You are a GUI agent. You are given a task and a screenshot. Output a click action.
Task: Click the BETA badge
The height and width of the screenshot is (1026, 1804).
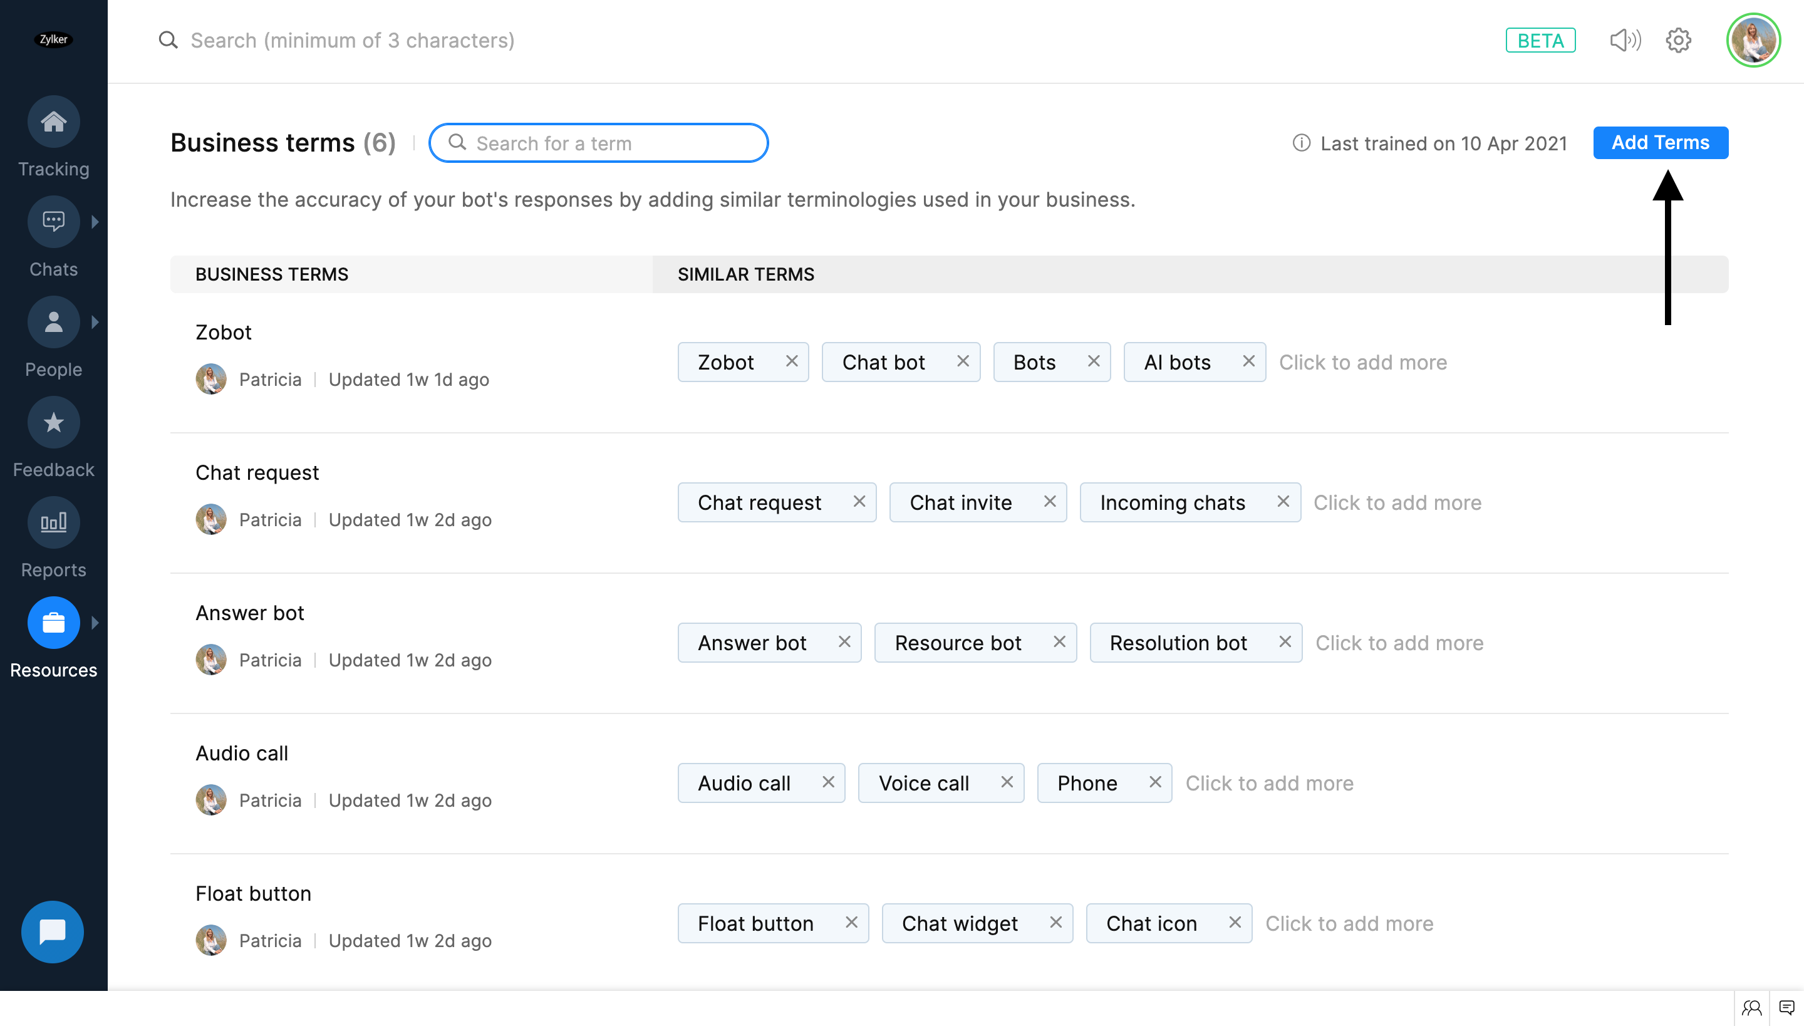tap(1540, 40)
